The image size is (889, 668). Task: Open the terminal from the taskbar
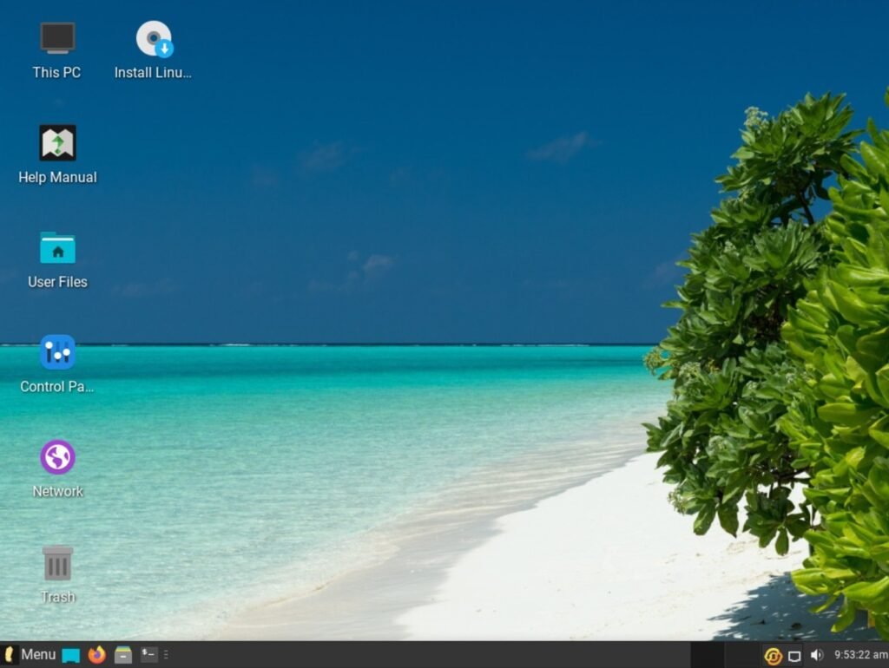click(148, 655)
